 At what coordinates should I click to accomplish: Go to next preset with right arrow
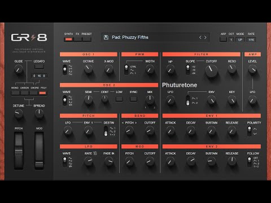pos(206,37)
